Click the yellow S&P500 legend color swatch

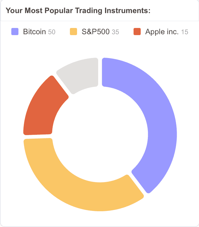click(x=73, y=32)
